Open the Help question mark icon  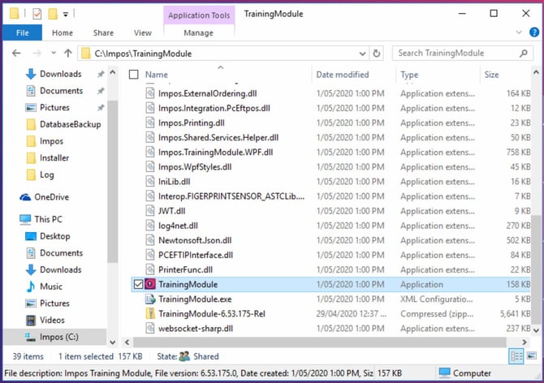[x=534, y=32]
